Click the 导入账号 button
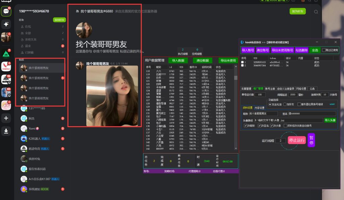Screen dimensions: 344x200 248,50
